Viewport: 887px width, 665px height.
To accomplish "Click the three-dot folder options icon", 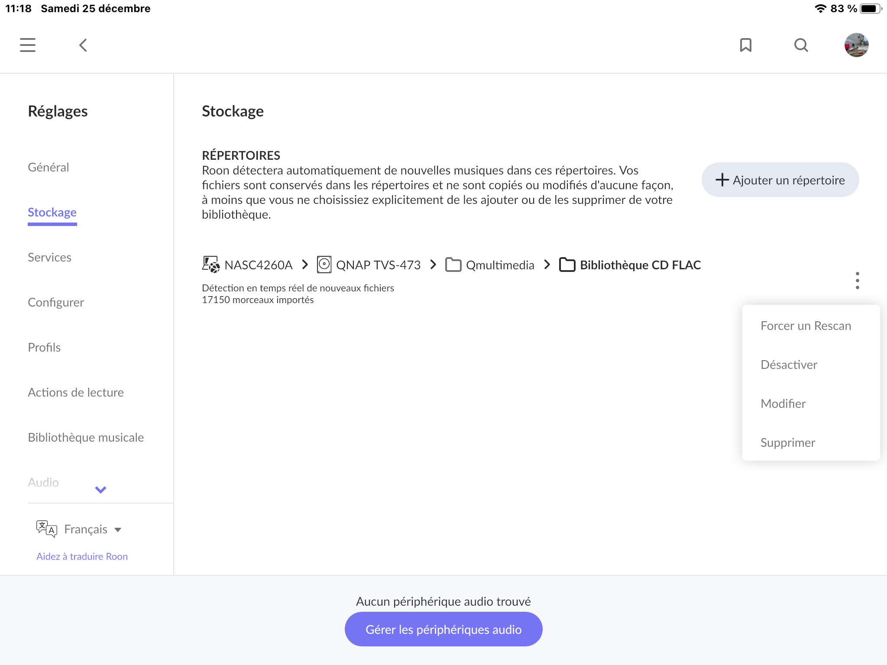I will tap(857, 281).
